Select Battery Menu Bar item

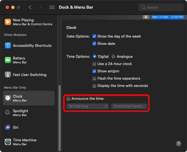click(x=29, y=60)
